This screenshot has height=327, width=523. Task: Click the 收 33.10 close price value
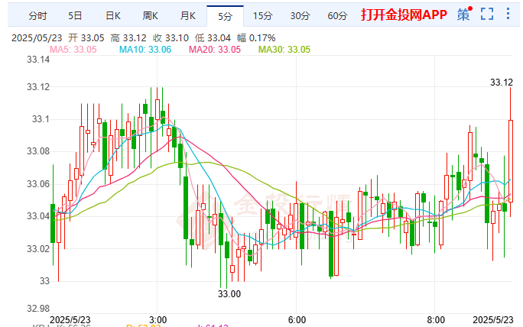(x=171, y=38)
